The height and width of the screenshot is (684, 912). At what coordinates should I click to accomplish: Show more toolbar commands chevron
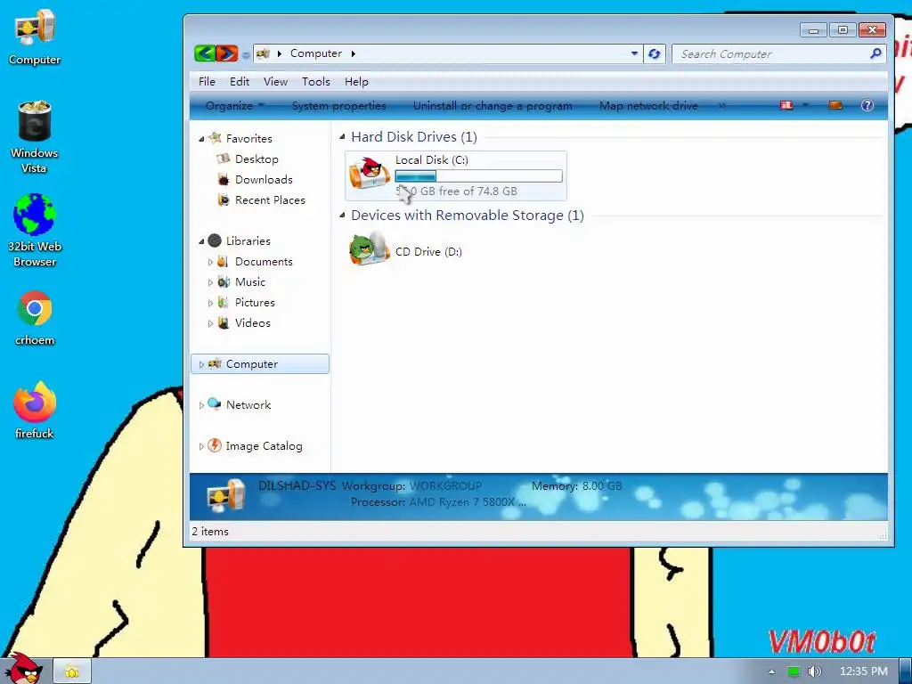click(721, 106)
